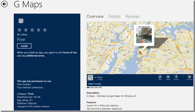Select the active first screenshot indicator

coord(88,88)
